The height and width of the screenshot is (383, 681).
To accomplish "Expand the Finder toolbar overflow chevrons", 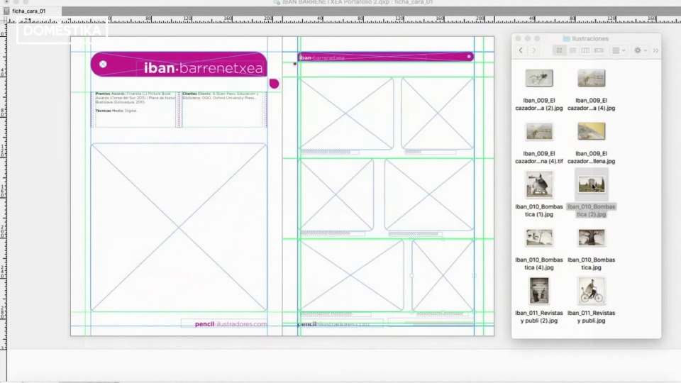I will click(x=655, y=50).
